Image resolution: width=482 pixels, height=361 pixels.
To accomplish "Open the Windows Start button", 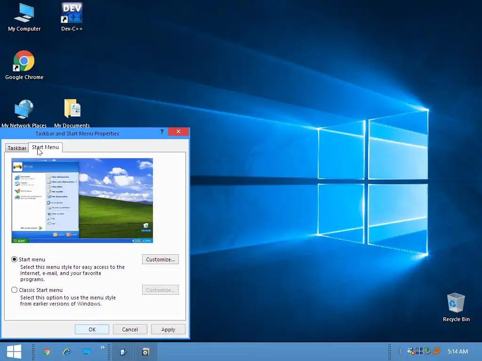I will (14, 352).
